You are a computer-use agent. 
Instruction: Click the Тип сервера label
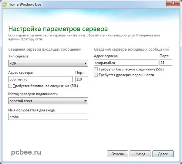[x=19, y=56]
